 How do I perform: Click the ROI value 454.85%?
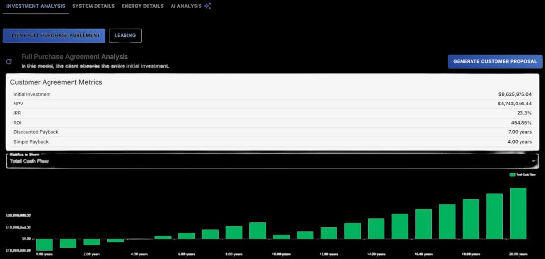point(521,123)
